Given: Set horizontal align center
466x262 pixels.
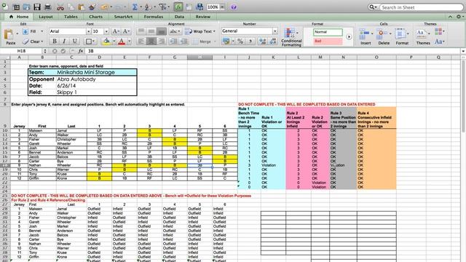Looking at the screenshot, I should [x=151, y=41].
